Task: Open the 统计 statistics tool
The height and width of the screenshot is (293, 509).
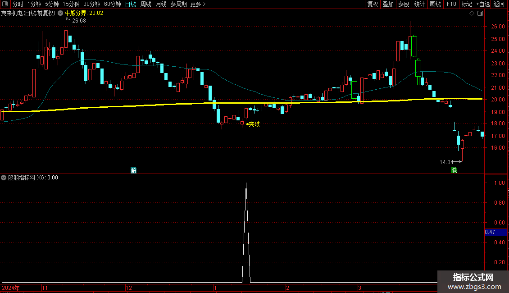Action: click(x=419, y=4)
